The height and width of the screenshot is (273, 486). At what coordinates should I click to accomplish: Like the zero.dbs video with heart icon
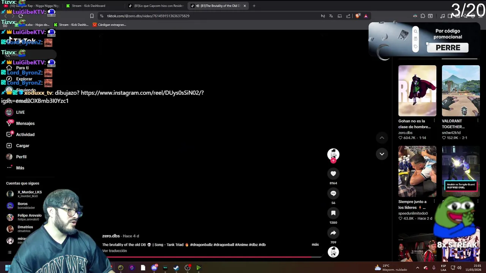(x=333, y=174)
